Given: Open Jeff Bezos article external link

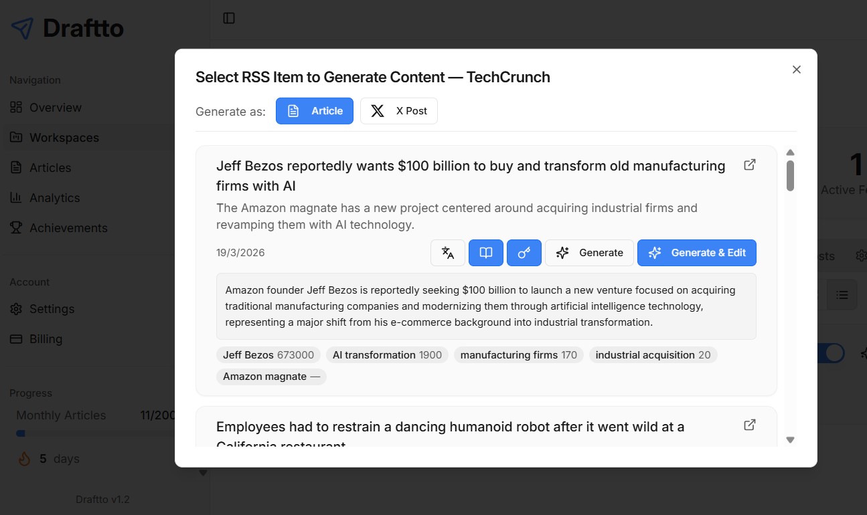Looking at the screenshot, I should [x=750, y=165].
